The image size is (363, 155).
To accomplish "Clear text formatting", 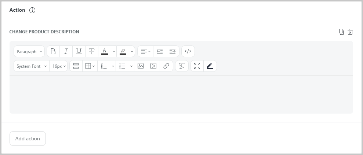I will 182,66.
